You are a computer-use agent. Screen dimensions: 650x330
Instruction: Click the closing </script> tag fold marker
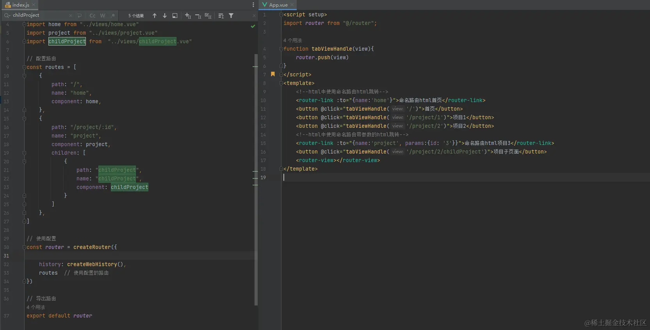point(281,74)
